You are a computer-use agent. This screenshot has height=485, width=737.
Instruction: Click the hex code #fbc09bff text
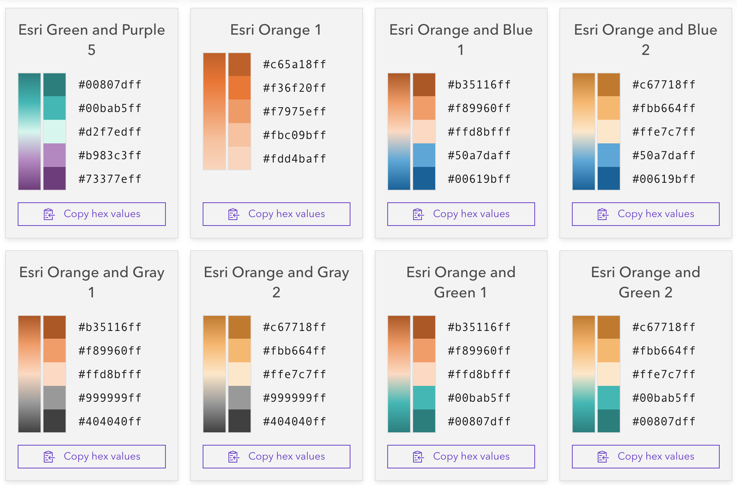pos(294,135)
